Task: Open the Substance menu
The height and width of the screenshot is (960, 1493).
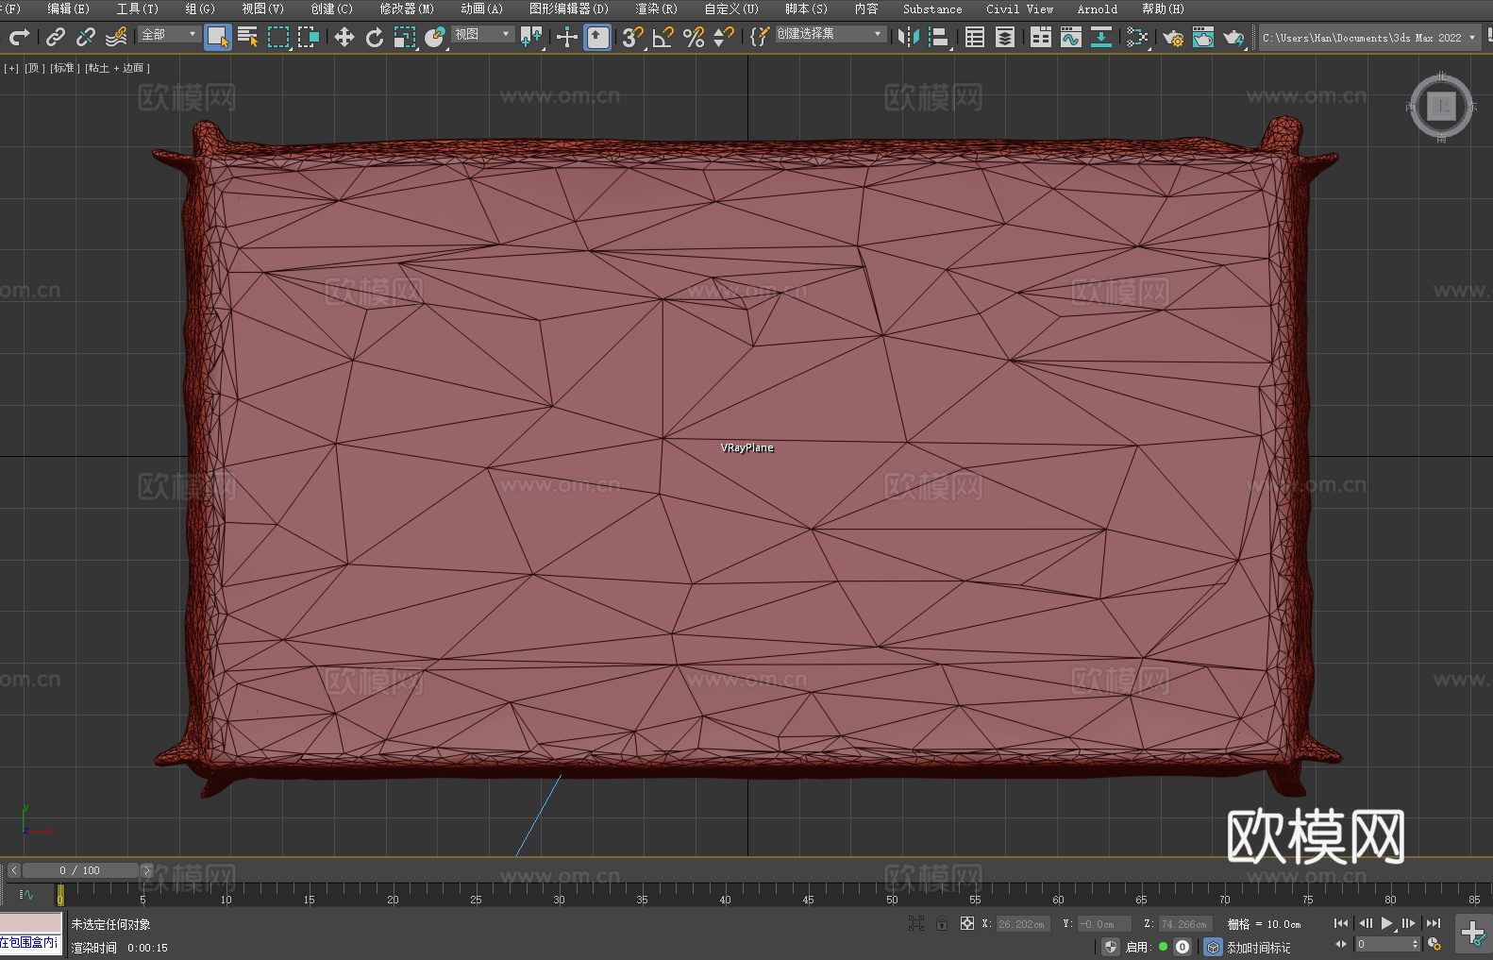Action: click(932, 8)
